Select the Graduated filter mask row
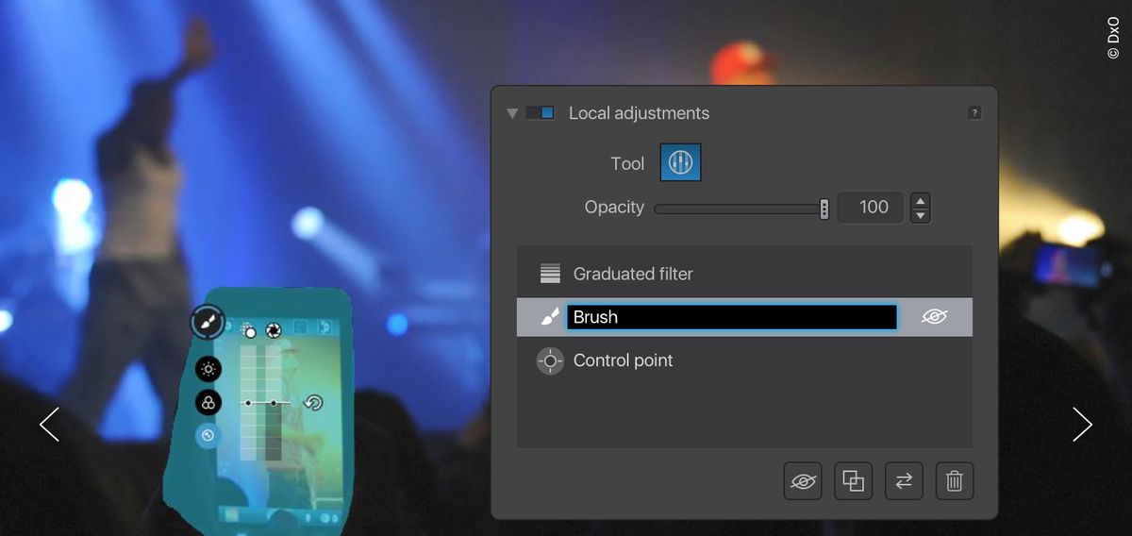Screen dimensions: 1132x536 (744, 274)
